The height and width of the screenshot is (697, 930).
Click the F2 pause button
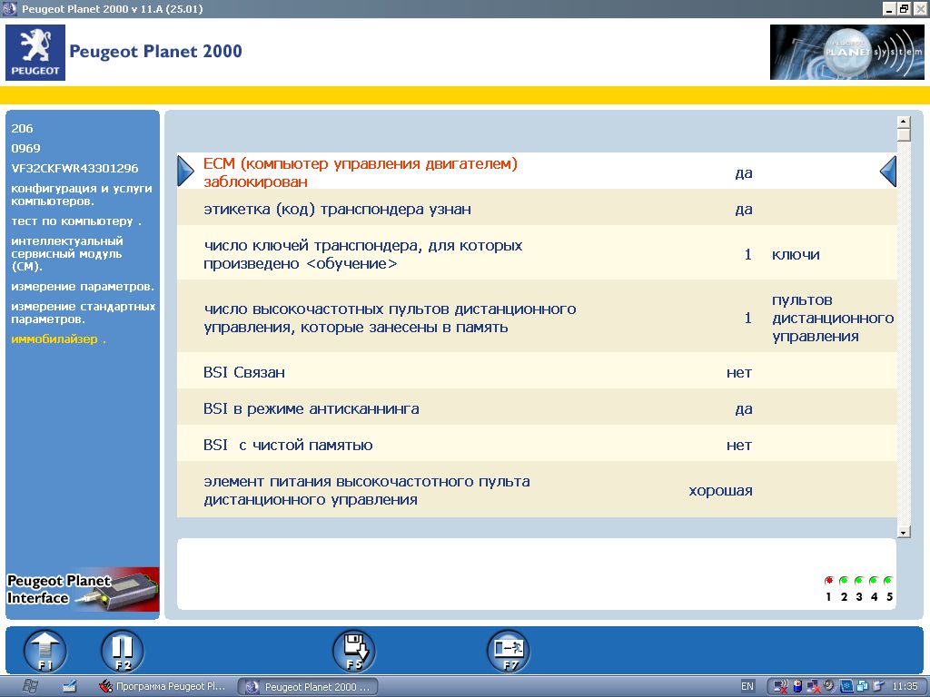(123, 651)
